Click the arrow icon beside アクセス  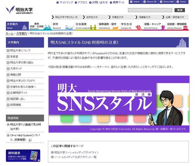click(76, 2)
